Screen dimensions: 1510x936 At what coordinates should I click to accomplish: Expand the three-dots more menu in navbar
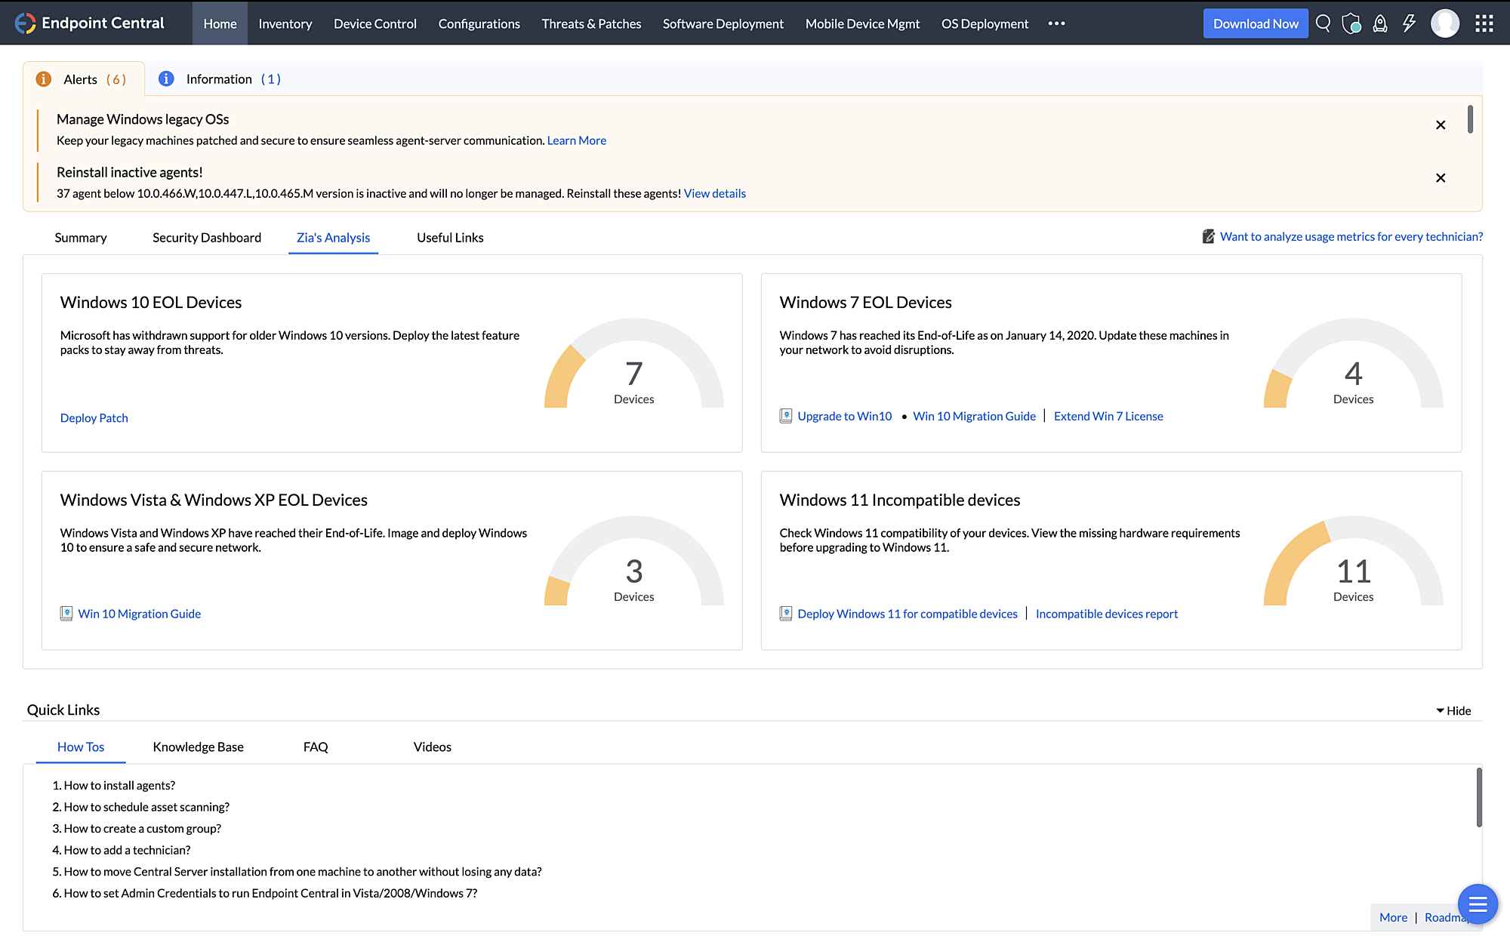coord(1056,23)
